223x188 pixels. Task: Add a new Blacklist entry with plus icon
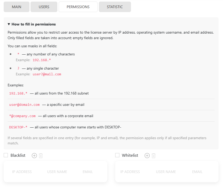click(x=34, y=155)
